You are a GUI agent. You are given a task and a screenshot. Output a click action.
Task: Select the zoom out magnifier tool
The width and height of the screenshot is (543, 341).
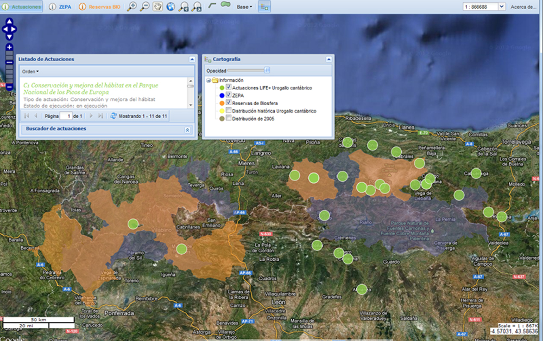click(145, 7)
